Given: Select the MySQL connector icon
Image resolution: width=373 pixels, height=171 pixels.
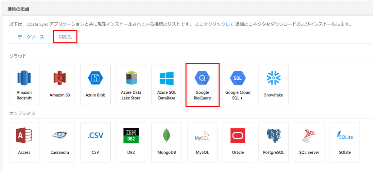Looking at the screenshot, I should click(202, 136).
